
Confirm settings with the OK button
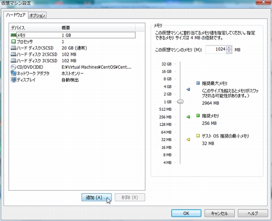[x=186, y=213]
